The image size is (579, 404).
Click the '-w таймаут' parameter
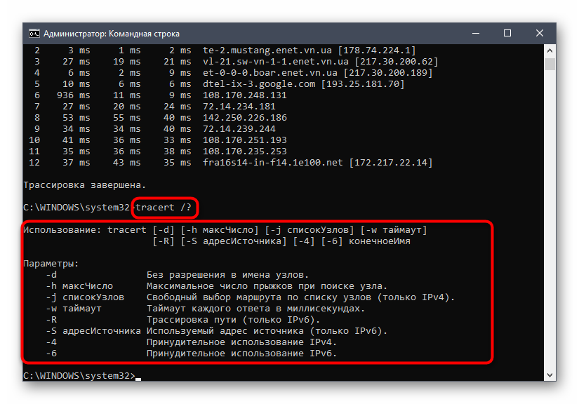[74, 309]
